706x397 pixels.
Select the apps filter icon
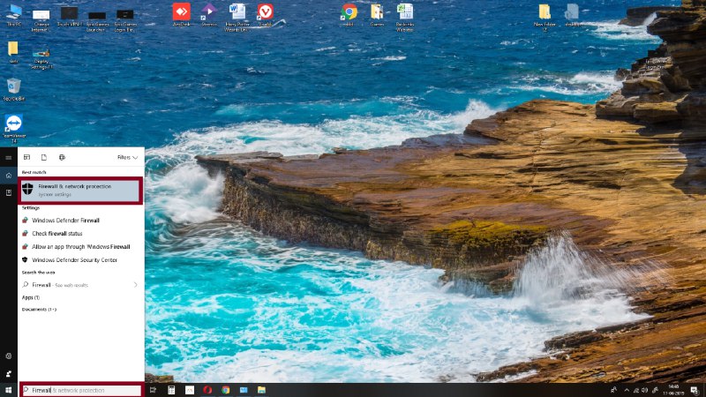point(27,157)
